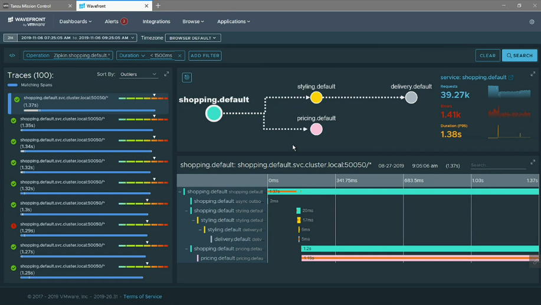Open the Browser Default timezone dropdown

[x=193, y=38]
